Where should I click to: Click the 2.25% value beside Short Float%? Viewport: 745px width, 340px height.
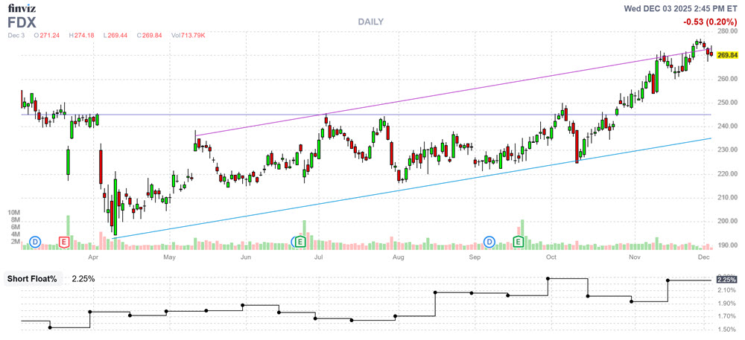point(83,279)
